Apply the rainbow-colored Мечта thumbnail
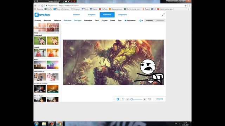The width and height of the screenshot is (225, 126). coord(52,65)
